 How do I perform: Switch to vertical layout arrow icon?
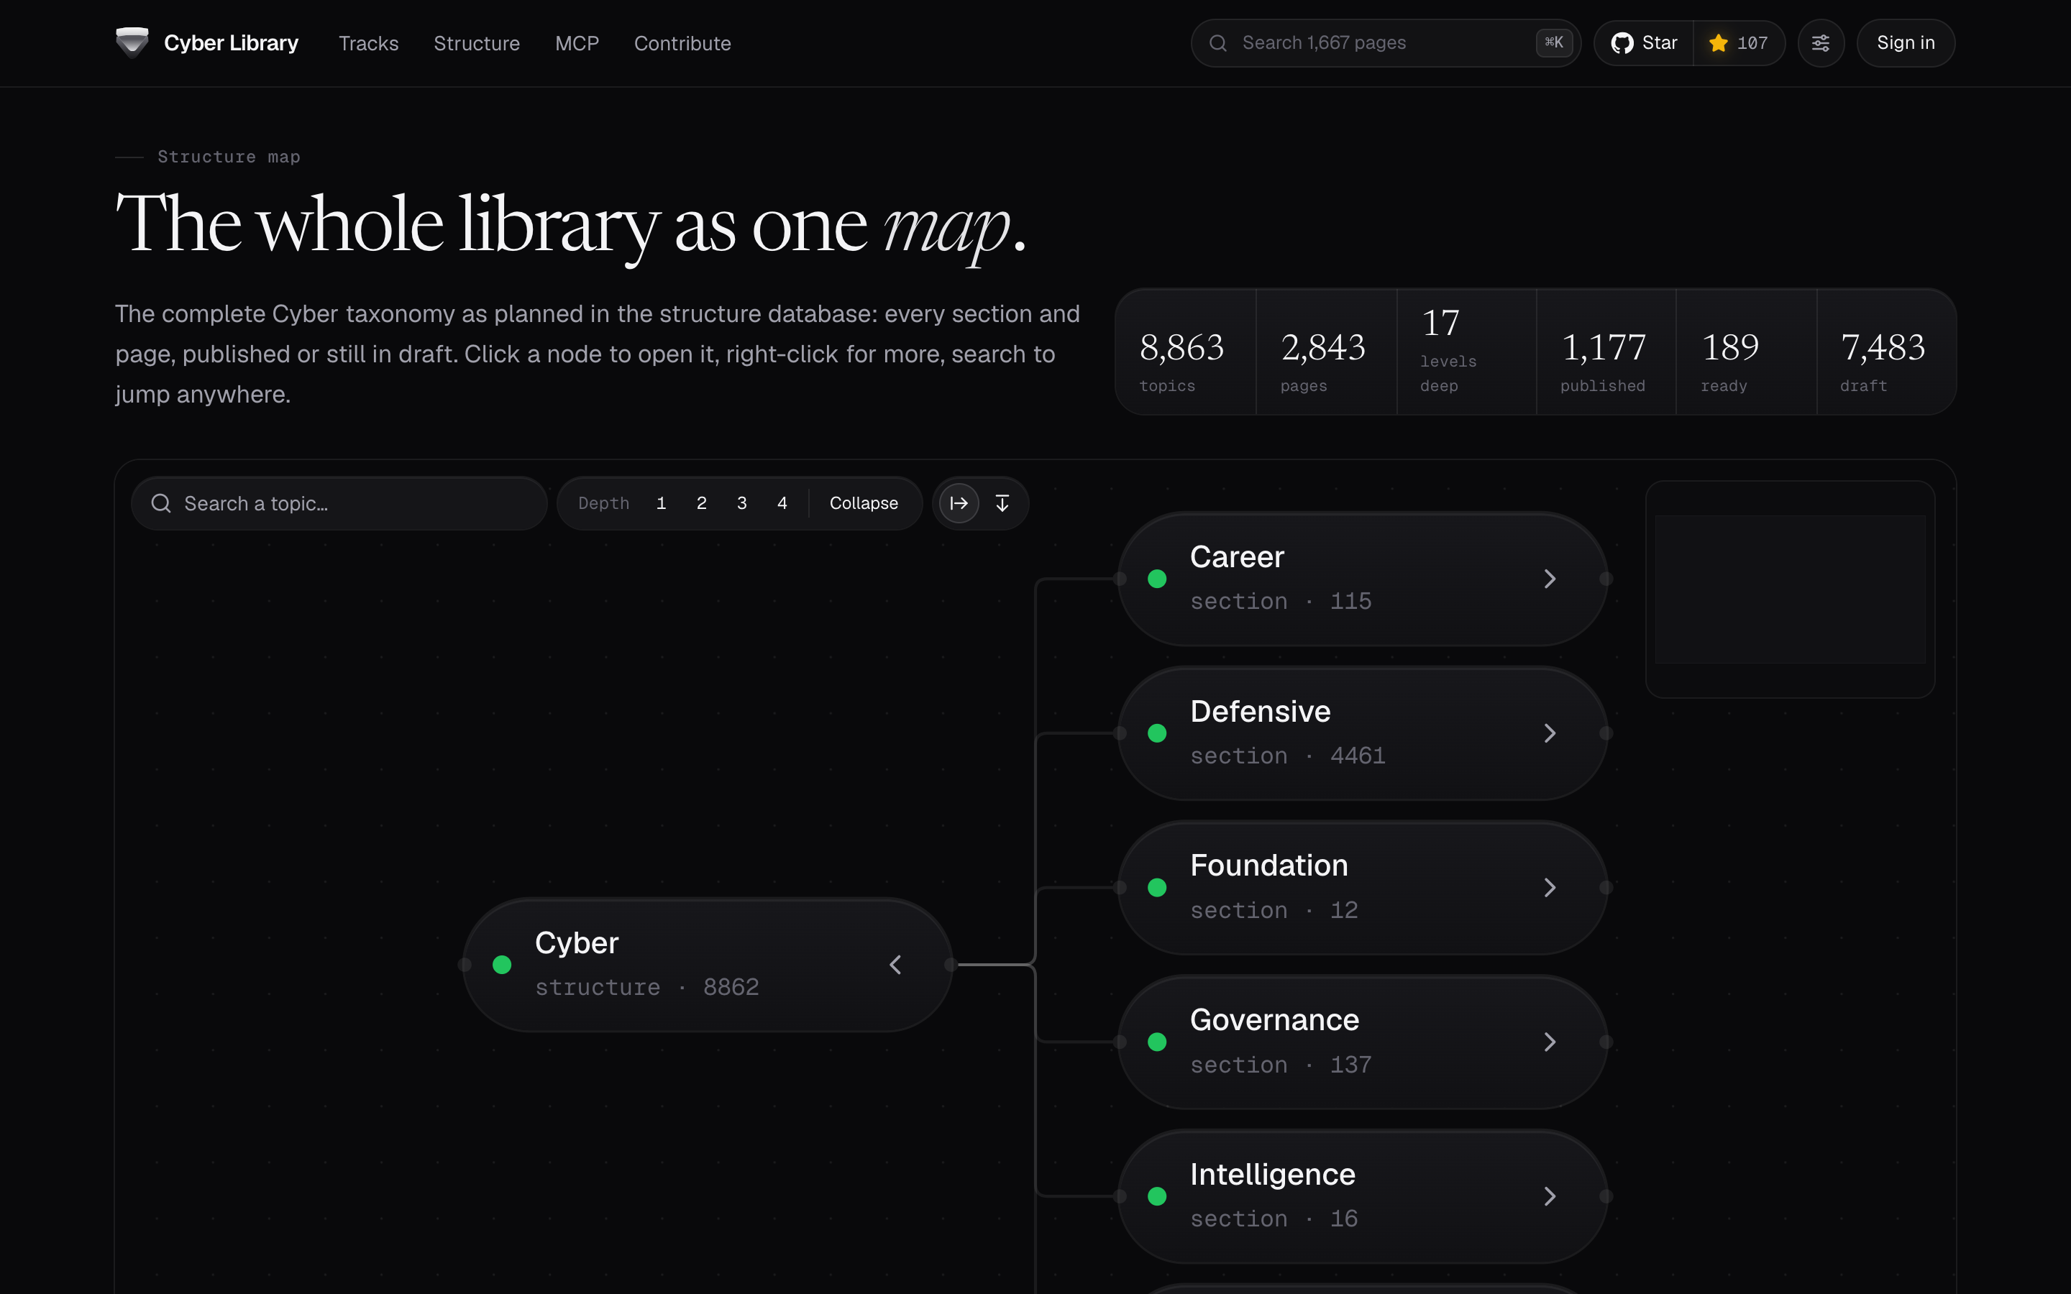(x=1002, y=503)
